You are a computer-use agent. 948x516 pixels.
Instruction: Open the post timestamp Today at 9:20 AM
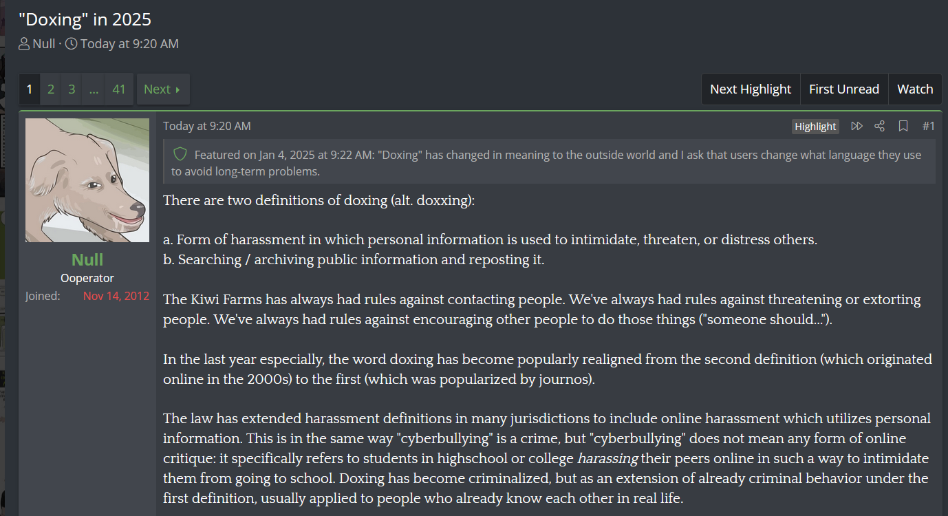(x=207, y=126)
